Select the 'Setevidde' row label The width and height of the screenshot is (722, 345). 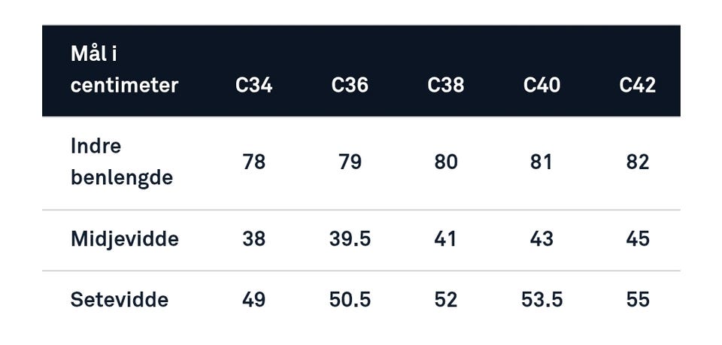(x=120, y=300)
